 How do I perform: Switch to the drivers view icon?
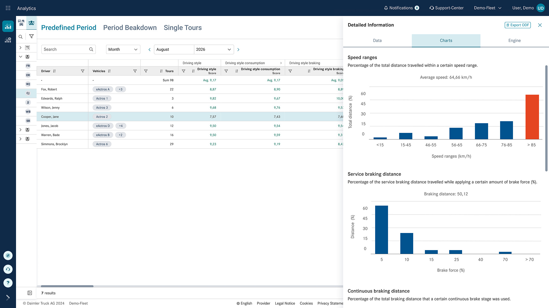(x=31, y=23)
